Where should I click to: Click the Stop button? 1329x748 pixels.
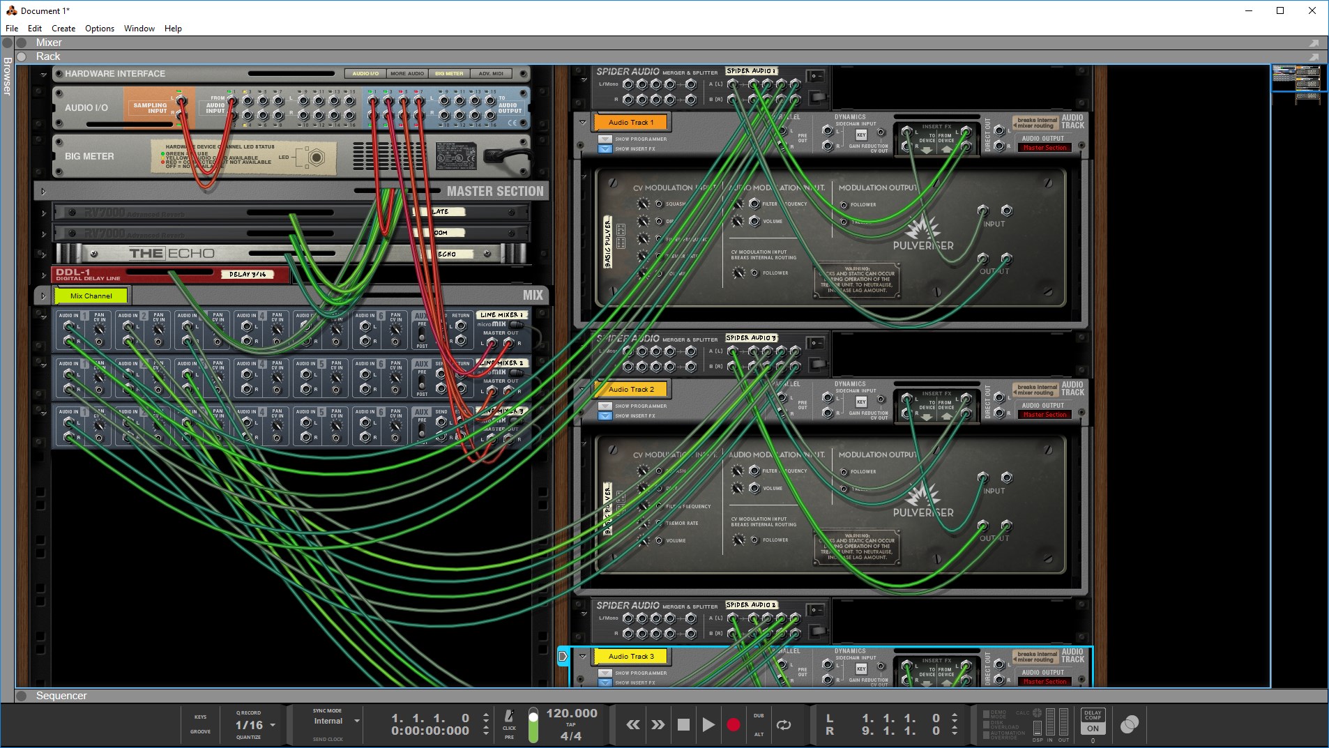[x=683, y=725]
